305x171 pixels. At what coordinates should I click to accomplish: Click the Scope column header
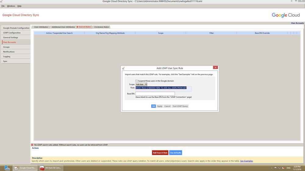tap(161, 33)
